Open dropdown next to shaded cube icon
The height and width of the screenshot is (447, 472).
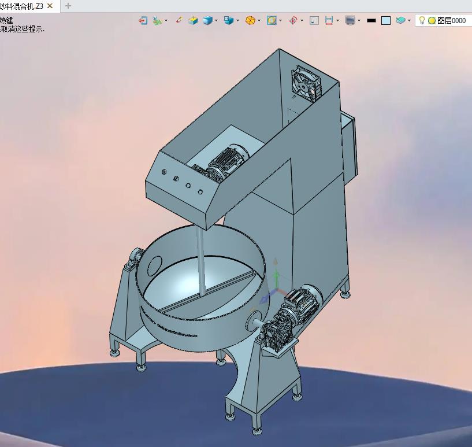click(x=217, y=20)
